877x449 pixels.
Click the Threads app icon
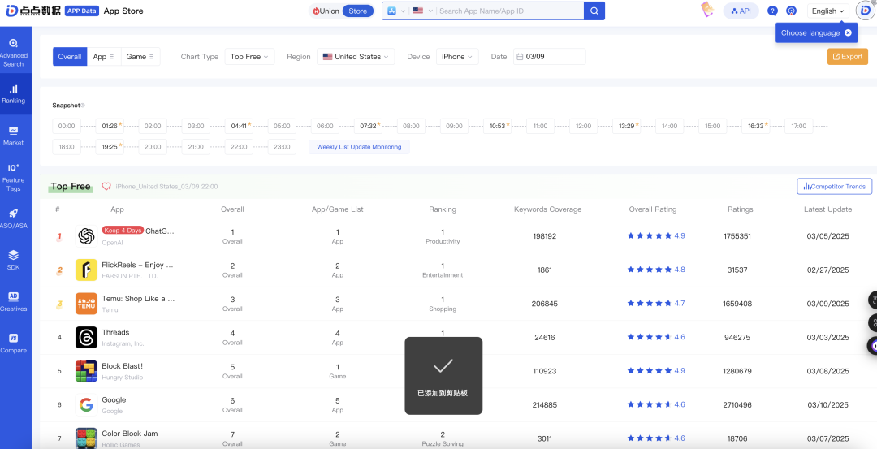[x=86, y=337]
